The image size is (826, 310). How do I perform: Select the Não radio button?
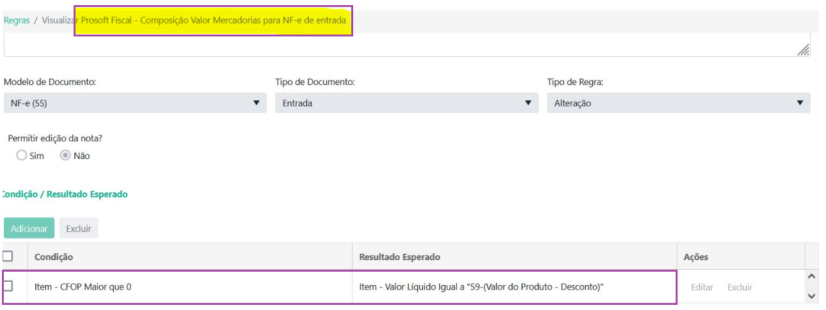click(x=65, y=156)
